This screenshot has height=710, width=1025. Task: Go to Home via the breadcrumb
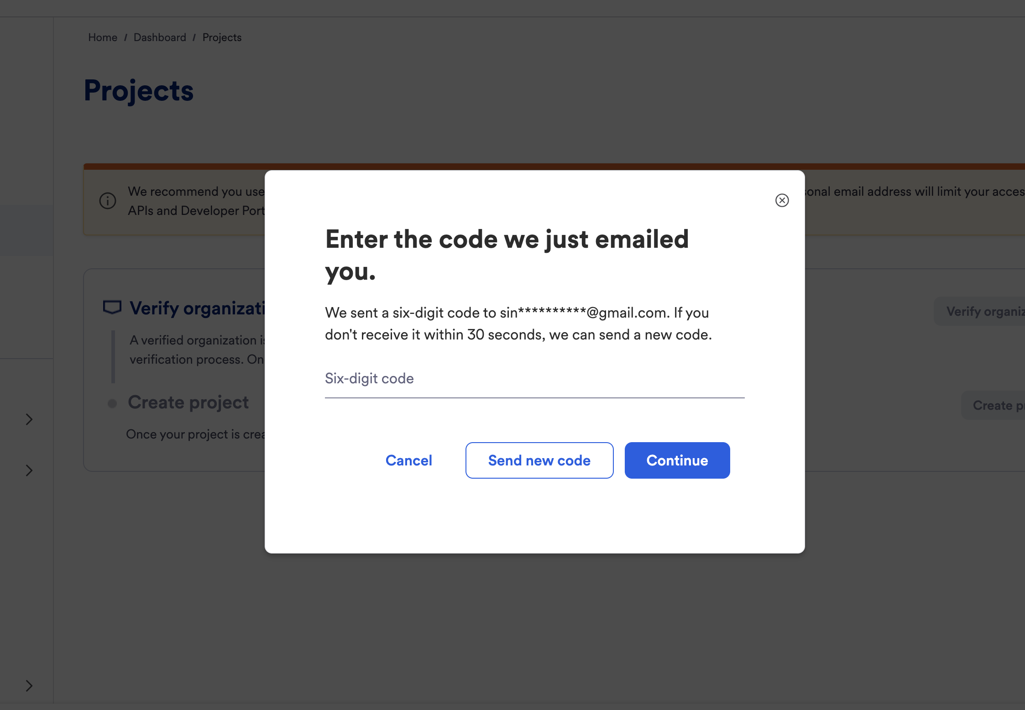point(102,37)
